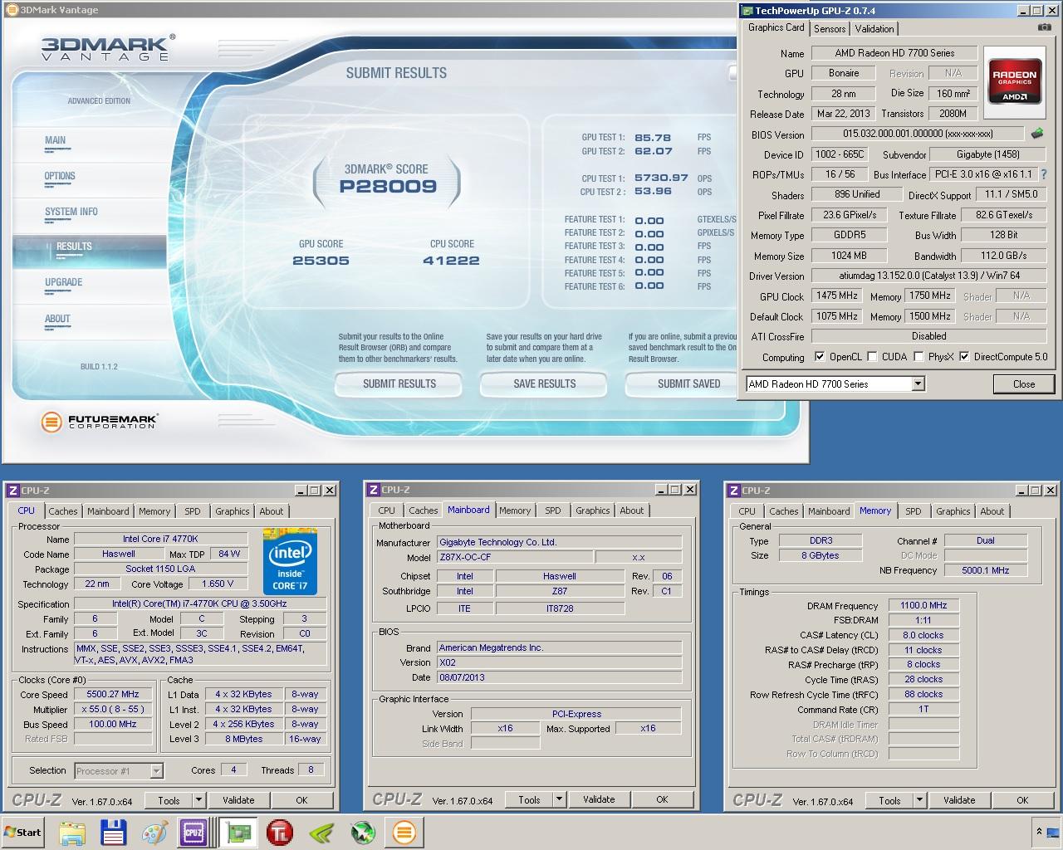Click the Bus Interface question mark icon

pos(1044,174)
